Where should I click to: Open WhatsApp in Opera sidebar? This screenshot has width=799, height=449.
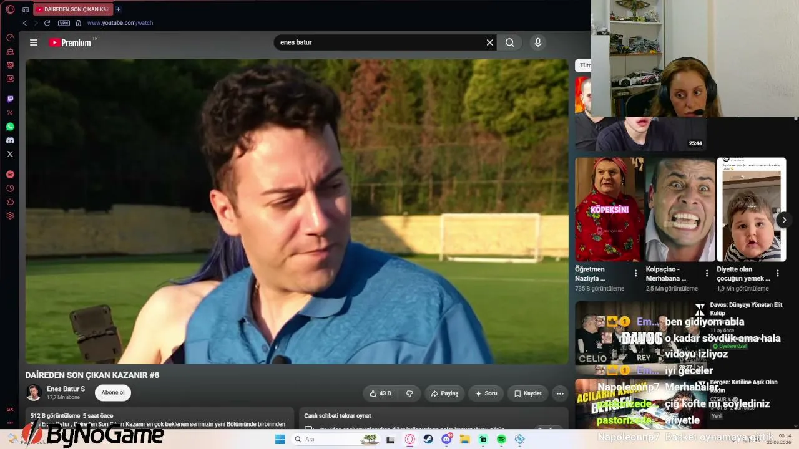pyautogui.click(x=10, y=127)
